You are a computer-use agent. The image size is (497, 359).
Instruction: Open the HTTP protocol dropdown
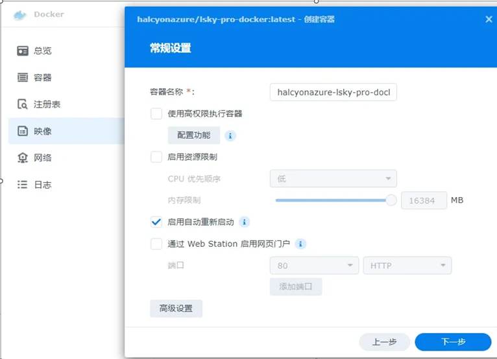pyautogui.click(x=407, y=266)
